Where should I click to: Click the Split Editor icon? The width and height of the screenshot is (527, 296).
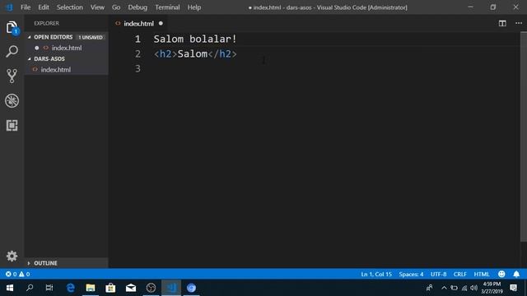(x=502, y=23)
